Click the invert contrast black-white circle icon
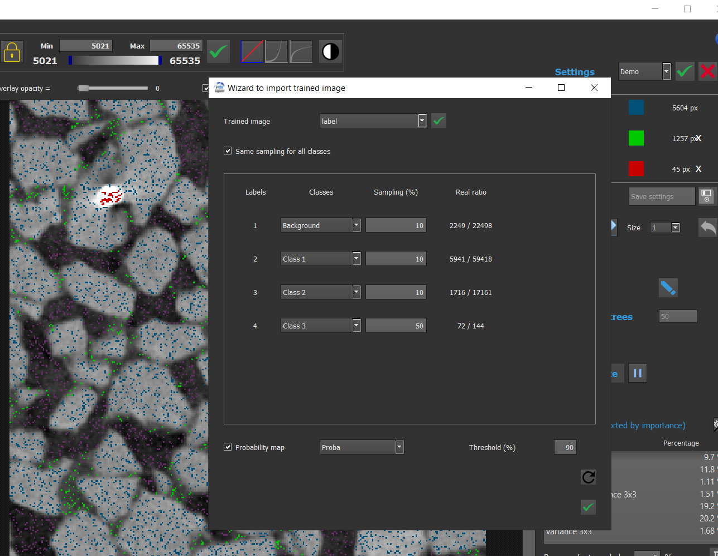 pos(330,51)
